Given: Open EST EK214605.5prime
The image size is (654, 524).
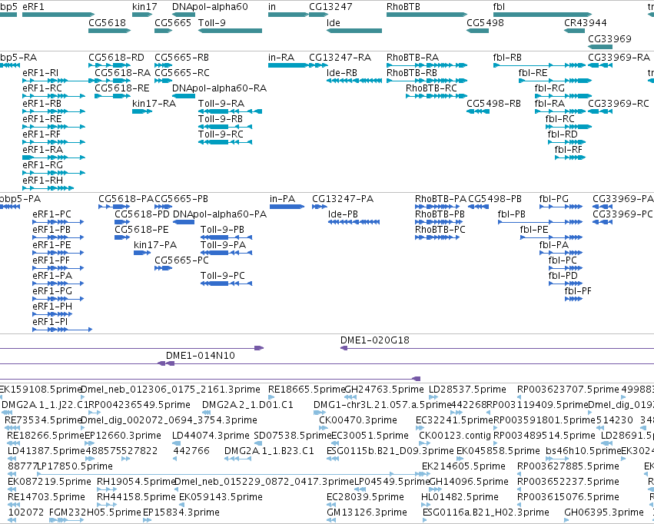Looking at the screenshot, I should click(x=463, y=466).
